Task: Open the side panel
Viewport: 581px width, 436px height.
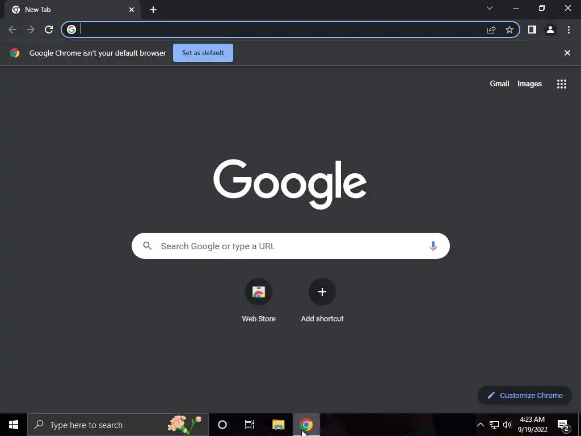Action: click(x=532, y=30)
